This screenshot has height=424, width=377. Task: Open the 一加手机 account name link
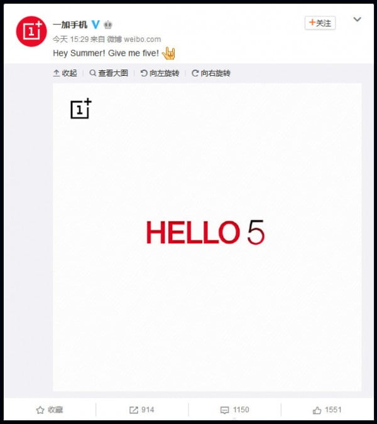pos(70,25)
